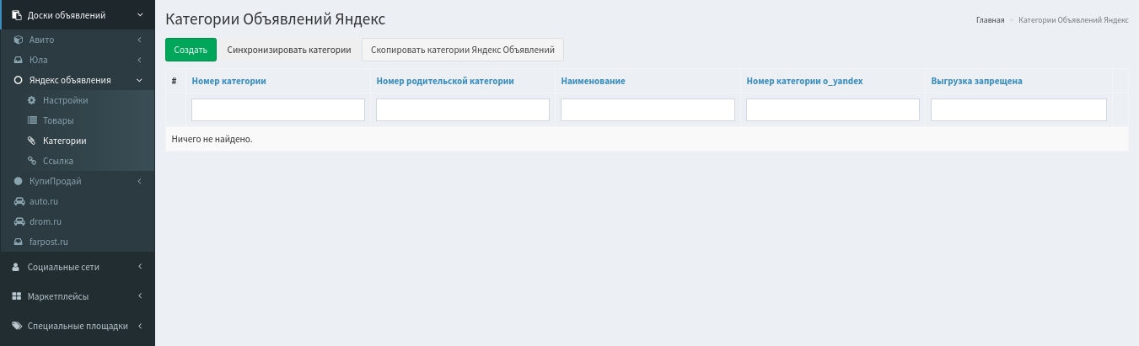Viewport: 1139px width, 346px height.
Task: Expand the Юла submenu arrow
Action: click(139, 60)
